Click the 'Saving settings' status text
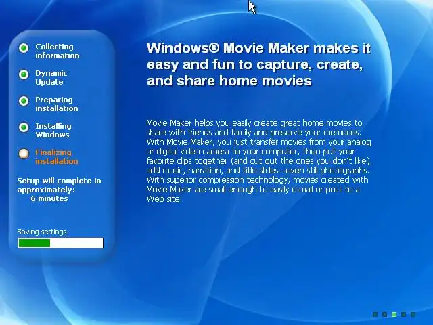 point(42,232)
